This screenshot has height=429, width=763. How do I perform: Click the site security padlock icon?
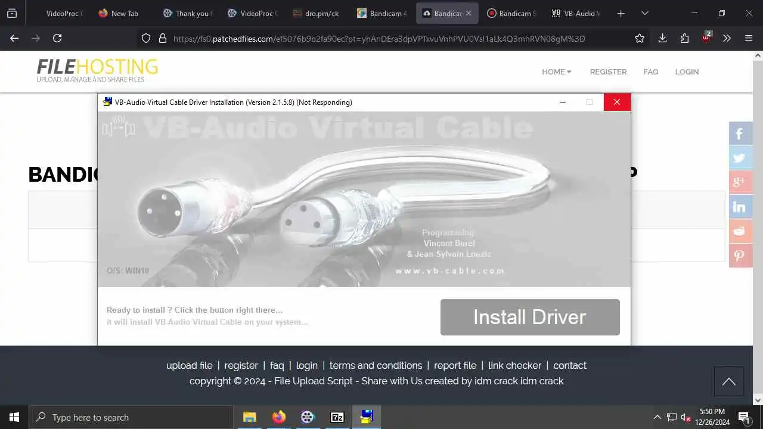[x=162, y=38]
